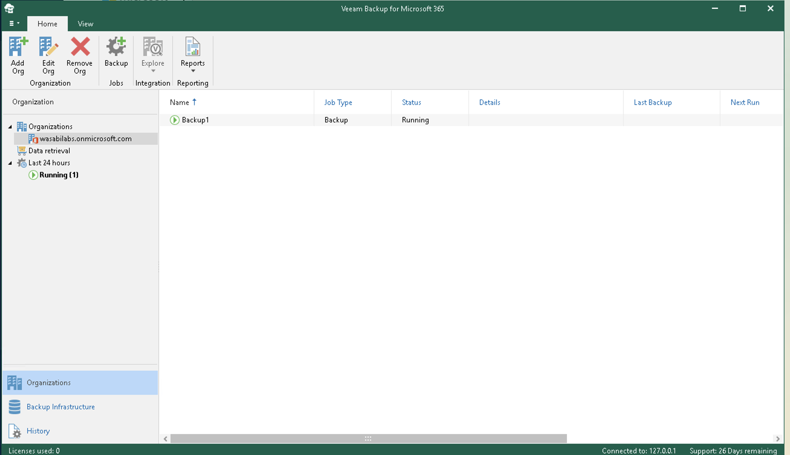Screen dimensions: 790x455
Task: Open the Reports dropdown arrow
Action: pos(193,71)
